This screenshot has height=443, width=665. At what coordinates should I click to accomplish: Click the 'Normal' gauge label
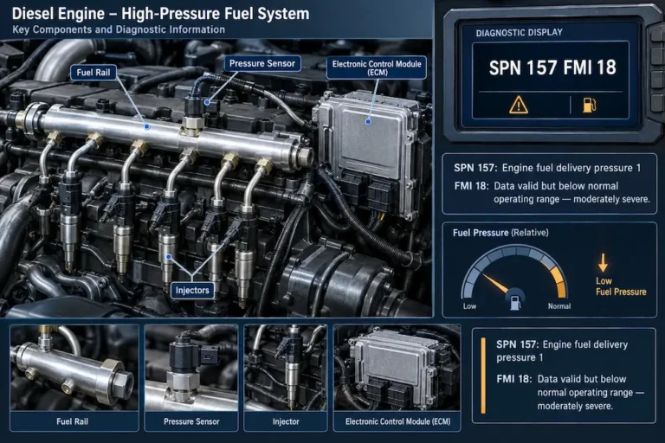tap(559, 306)
